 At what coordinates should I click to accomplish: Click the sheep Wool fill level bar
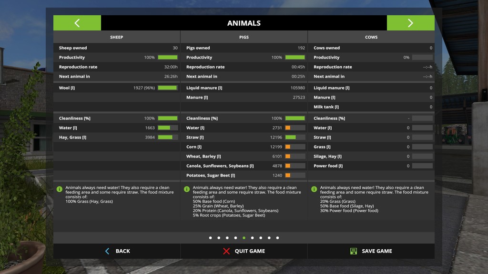(167, 88)
